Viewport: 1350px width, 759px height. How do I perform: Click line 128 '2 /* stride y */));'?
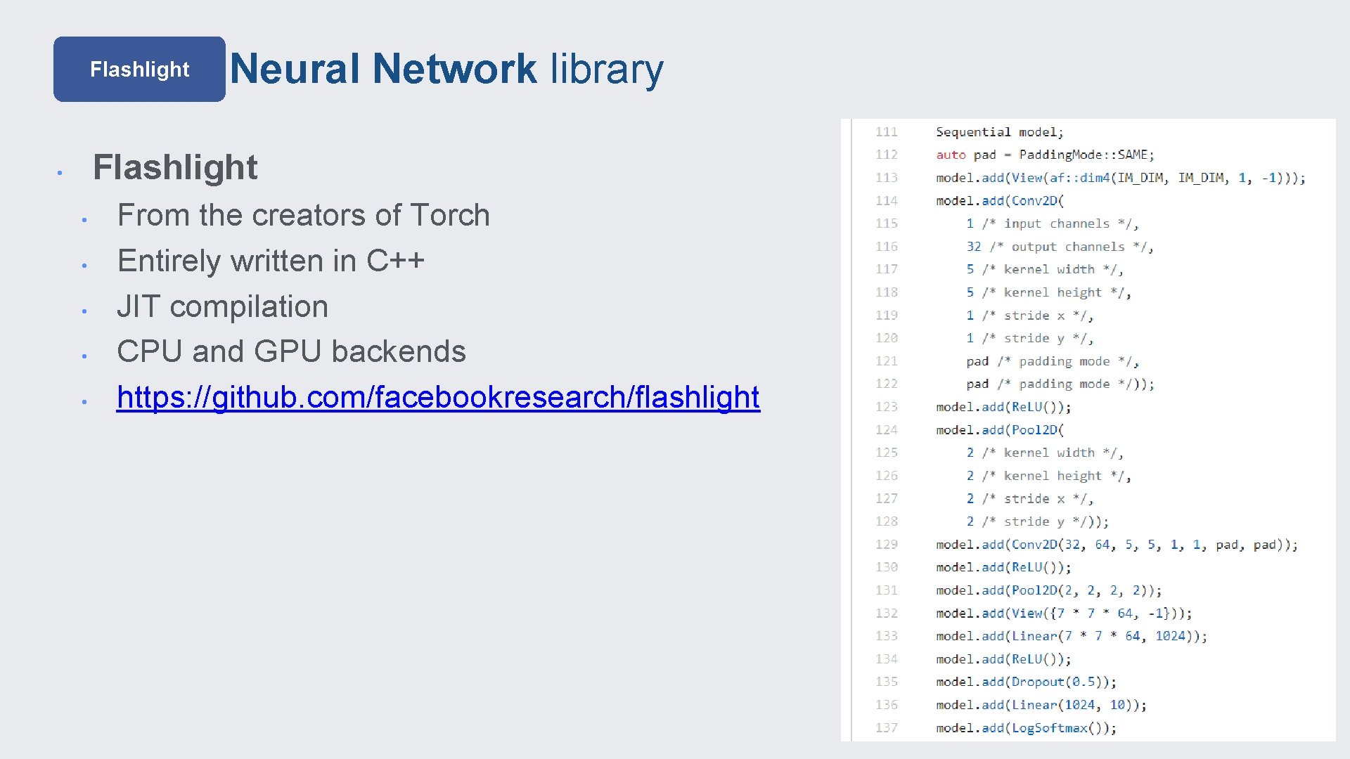[1037, 521]
